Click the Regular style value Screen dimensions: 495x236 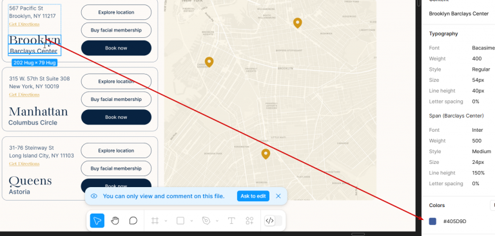click(x=481, y=69)
